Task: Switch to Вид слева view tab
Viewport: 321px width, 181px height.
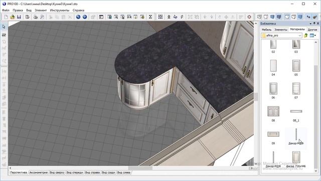Action: [x=124, y=172]
